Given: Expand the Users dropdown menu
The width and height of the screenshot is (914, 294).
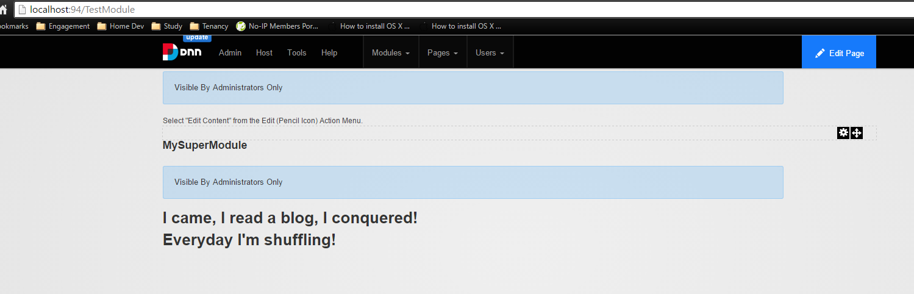Looking at the screenshot, I should pyautogui.click(x=490, y=53).
